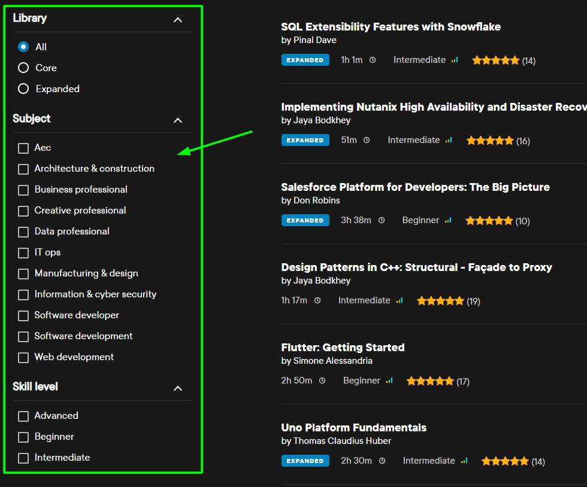Viewport: 587px width, 487px height.
Task: Select the Expanded library radio button
Action: pos(23,89)
